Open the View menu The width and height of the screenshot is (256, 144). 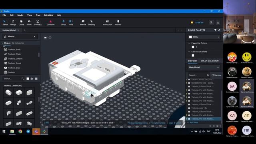point(30,15)
